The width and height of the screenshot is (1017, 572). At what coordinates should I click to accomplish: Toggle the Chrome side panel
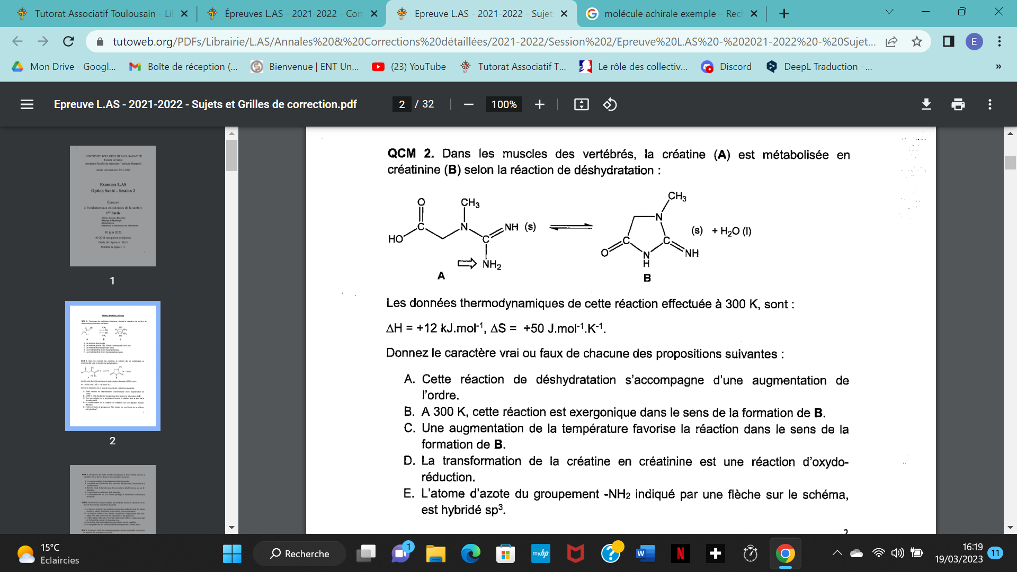point(948,41)
